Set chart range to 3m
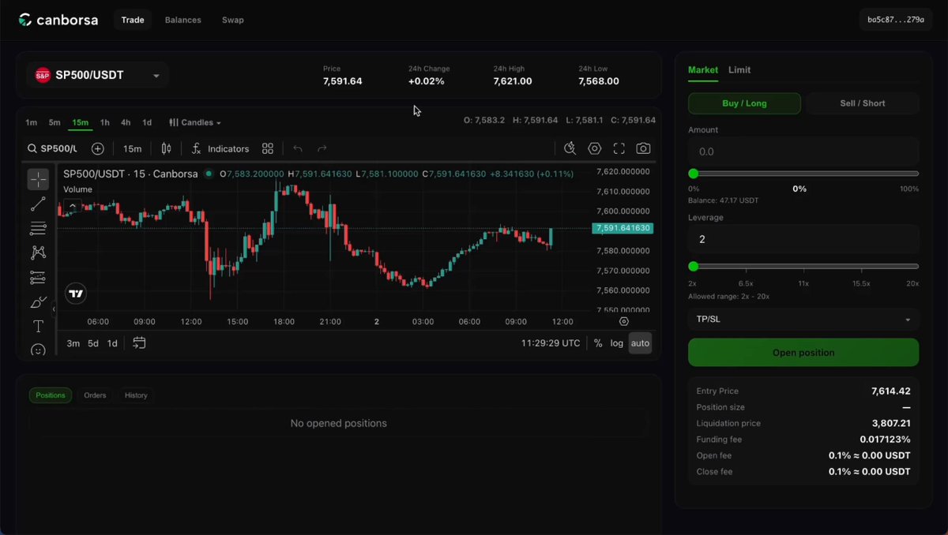 tap(73, 343)
